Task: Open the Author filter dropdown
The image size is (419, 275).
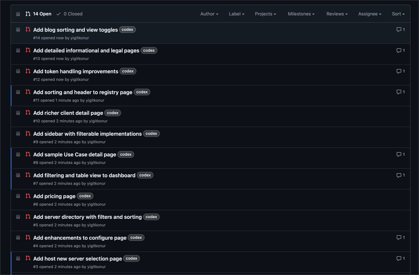Action: pyautogui.click(x=209, y=14)
